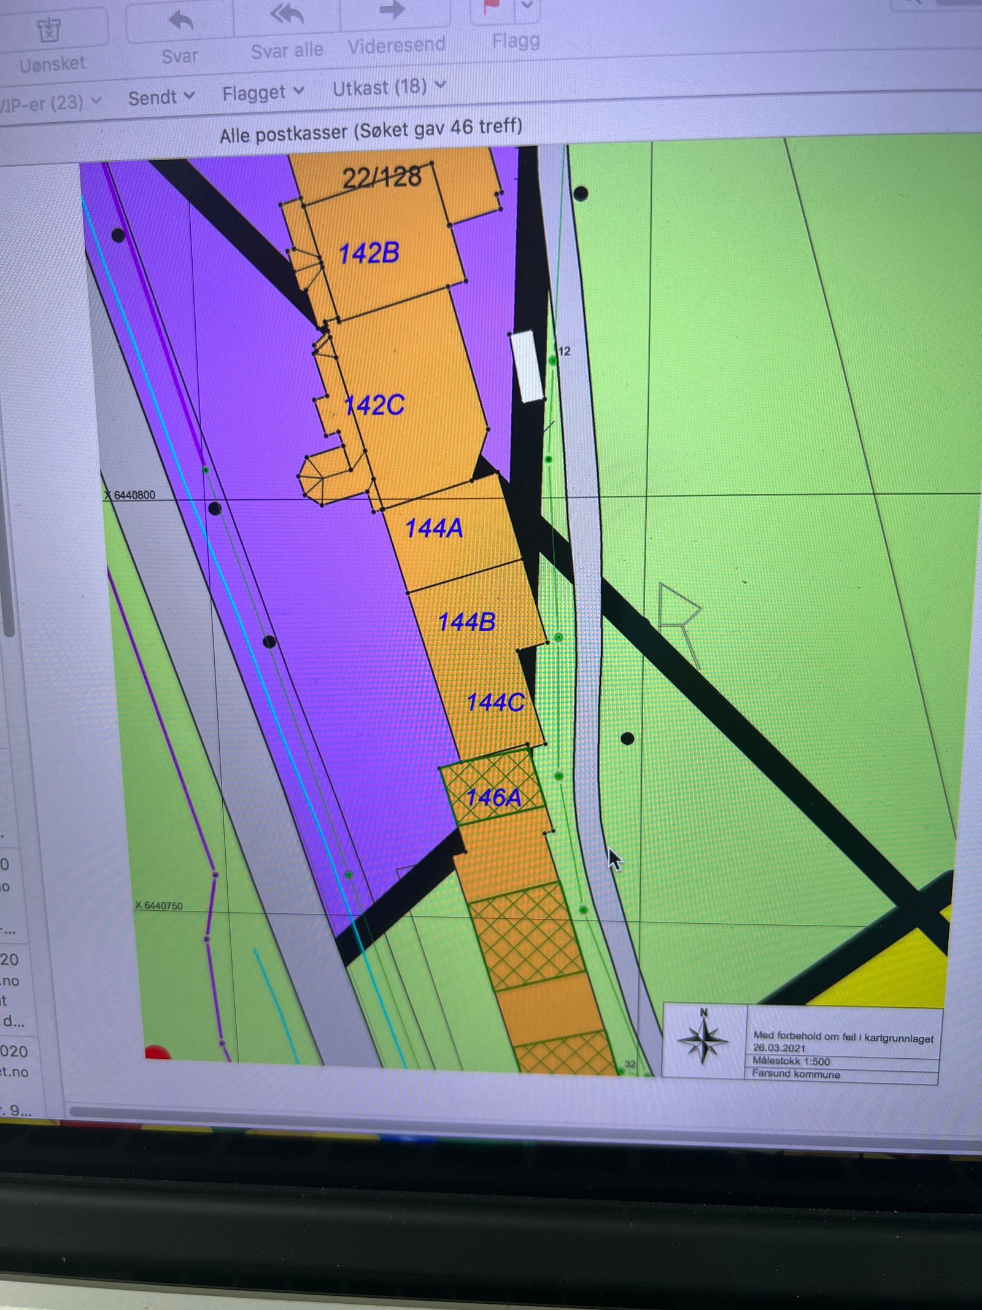Click 'Med forbehold om feil i kartgrunnlaget' text

843,1037
